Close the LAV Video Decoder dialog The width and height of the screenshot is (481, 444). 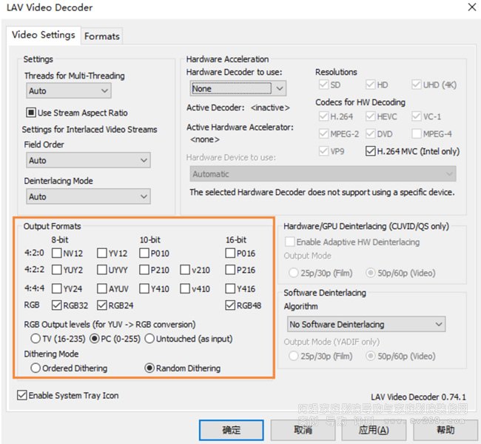471,8
